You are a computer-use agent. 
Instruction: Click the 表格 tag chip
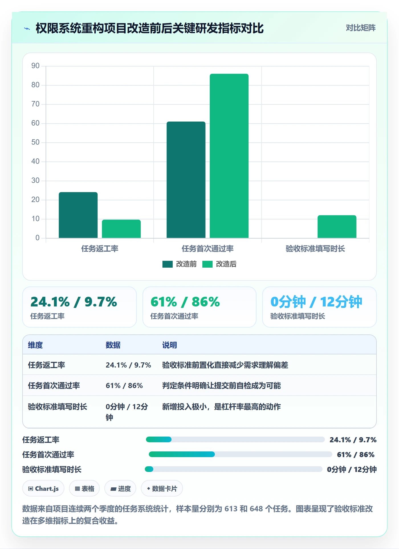coord(84,489)
